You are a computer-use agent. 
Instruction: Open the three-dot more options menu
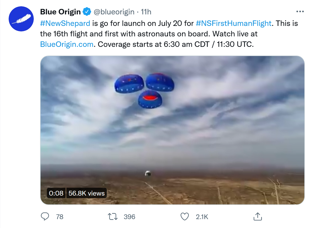tap(300, 12)
